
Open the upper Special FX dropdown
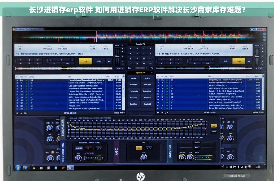pyautogui.click(x=152, y=44)
